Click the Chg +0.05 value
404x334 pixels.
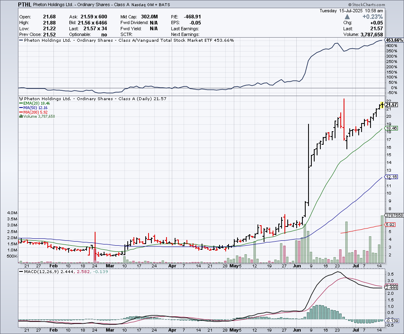[x=377, y=23]
